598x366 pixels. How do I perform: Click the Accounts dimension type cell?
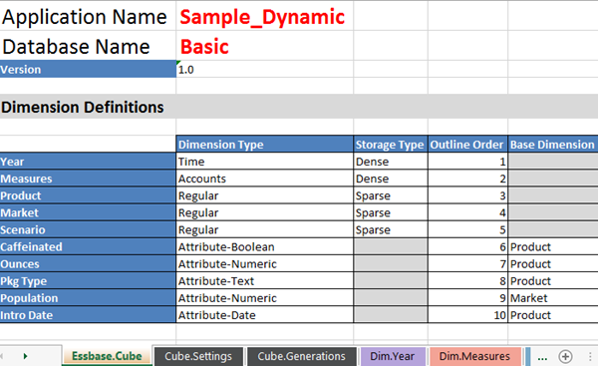click(x=265, y=179)
